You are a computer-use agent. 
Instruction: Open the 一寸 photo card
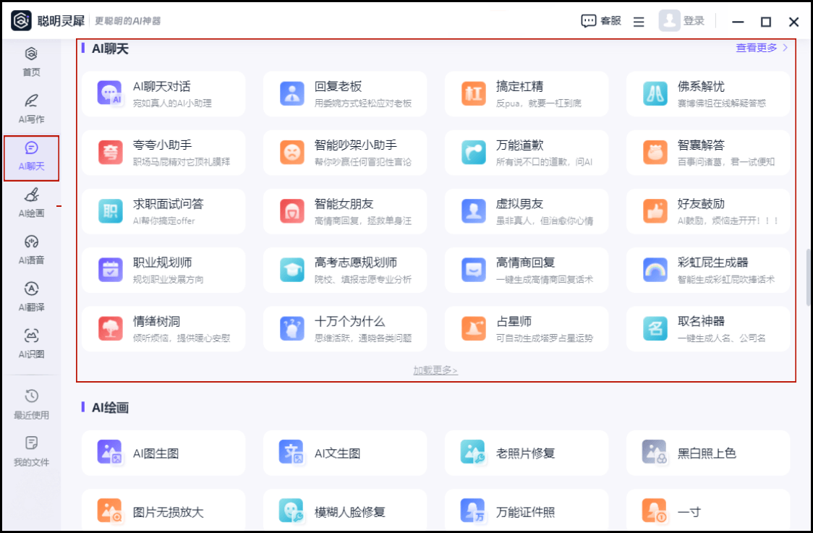tap(707, 510)
